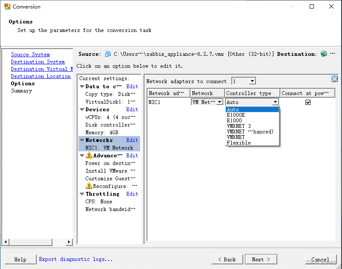Choose VMXNET 3 in controller type list
342x269 pixels.
239,126
